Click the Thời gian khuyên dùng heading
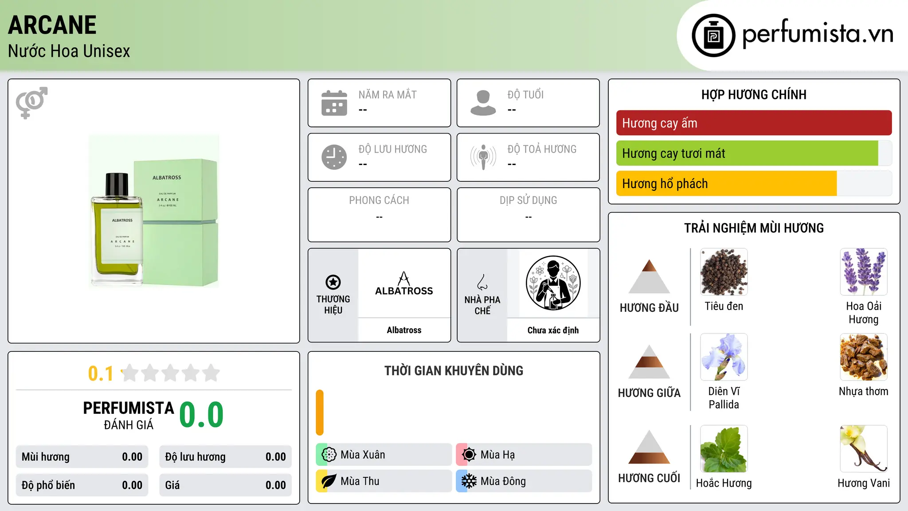This screenshot has width=908, height=511. tap(454, 371)
